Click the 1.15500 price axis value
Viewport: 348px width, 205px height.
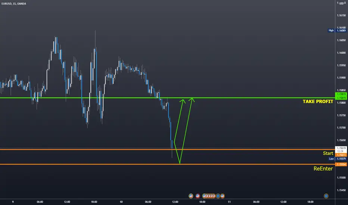click(x=341, y=178)
